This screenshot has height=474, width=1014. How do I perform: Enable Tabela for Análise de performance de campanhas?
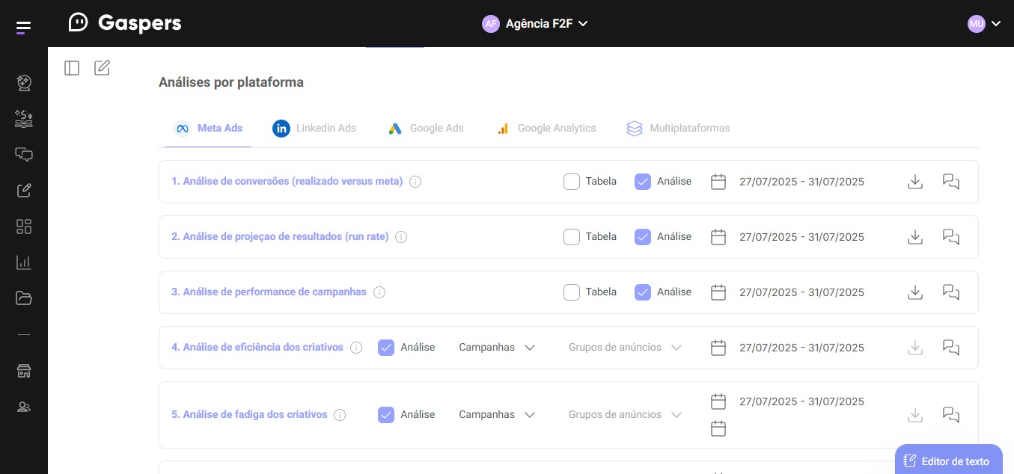[x=572, y=292]
